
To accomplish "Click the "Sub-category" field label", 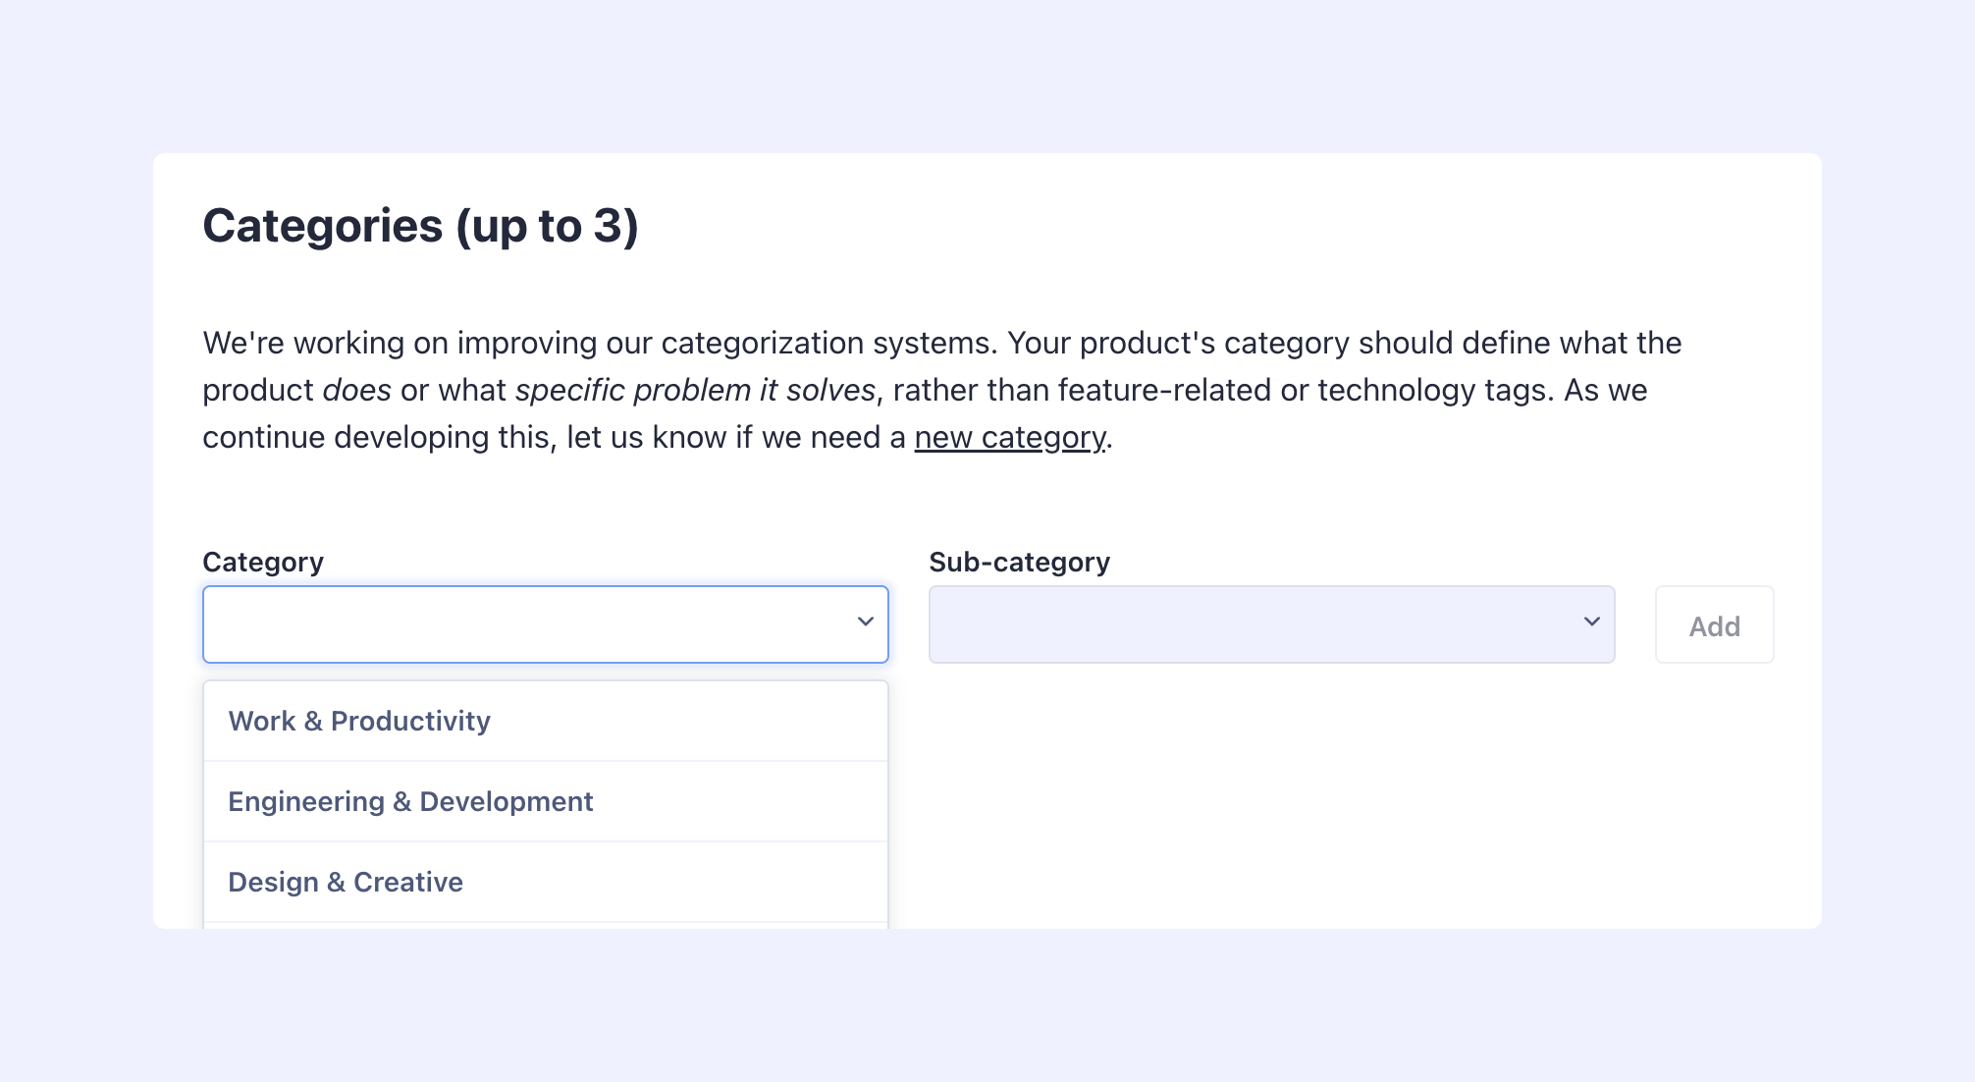I will point(1021,562).
